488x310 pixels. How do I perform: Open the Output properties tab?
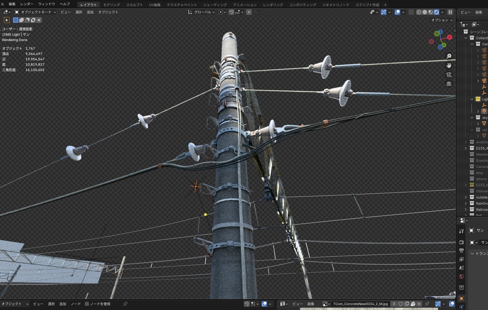click(461, 251)
